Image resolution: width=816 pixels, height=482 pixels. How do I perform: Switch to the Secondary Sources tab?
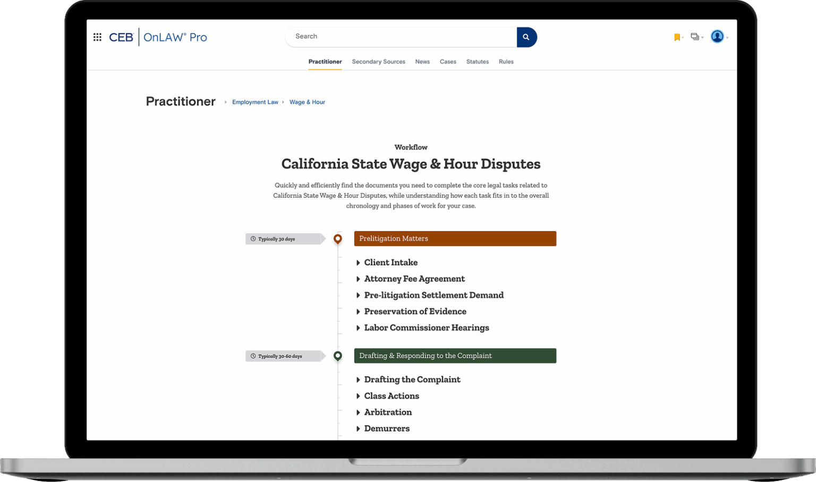[x=378, y=62]
